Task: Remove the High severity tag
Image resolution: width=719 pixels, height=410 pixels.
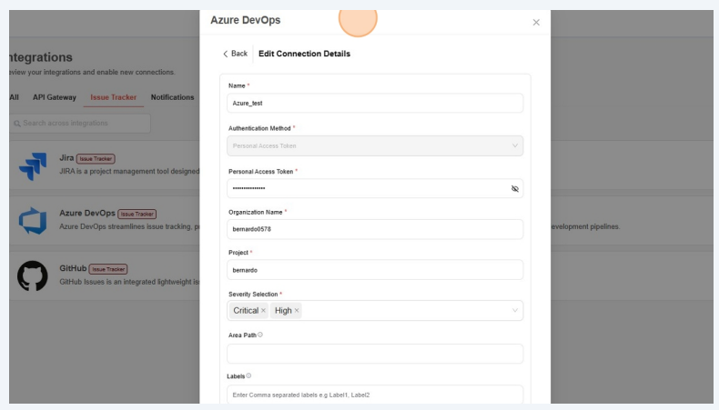Action: (297, 311)
